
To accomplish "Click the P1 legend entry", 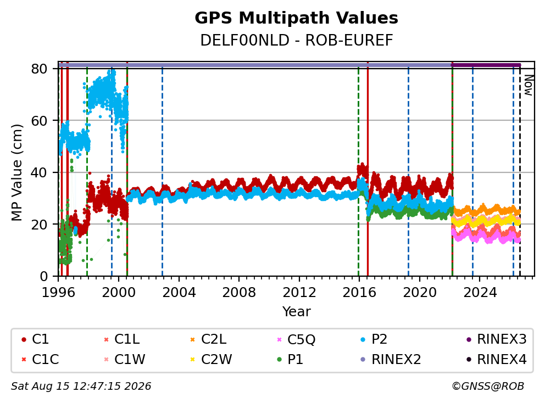I will tap(290, 359).
